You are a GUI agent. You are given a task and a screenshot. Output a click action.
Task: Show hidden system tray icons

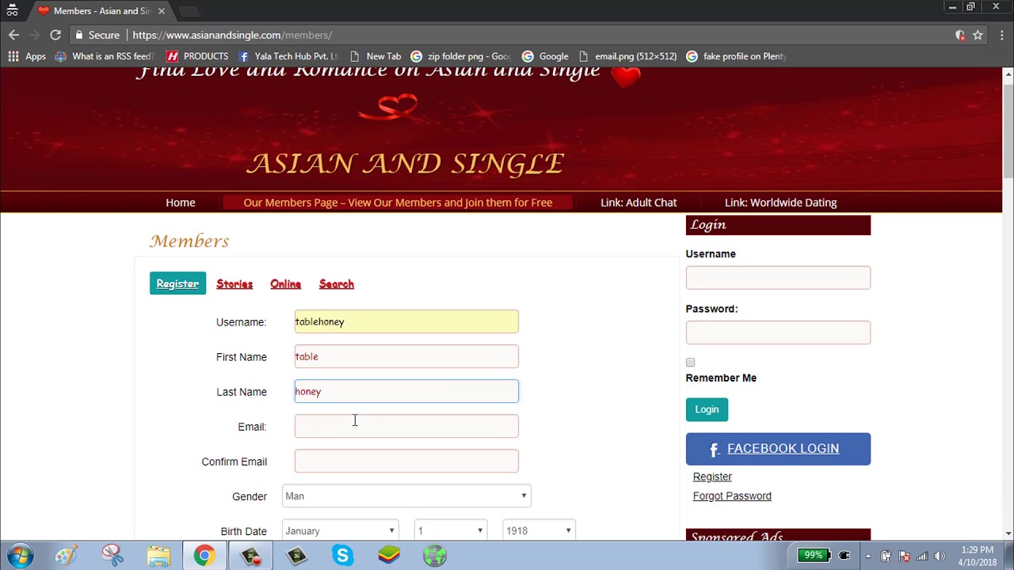pos(868,556)
